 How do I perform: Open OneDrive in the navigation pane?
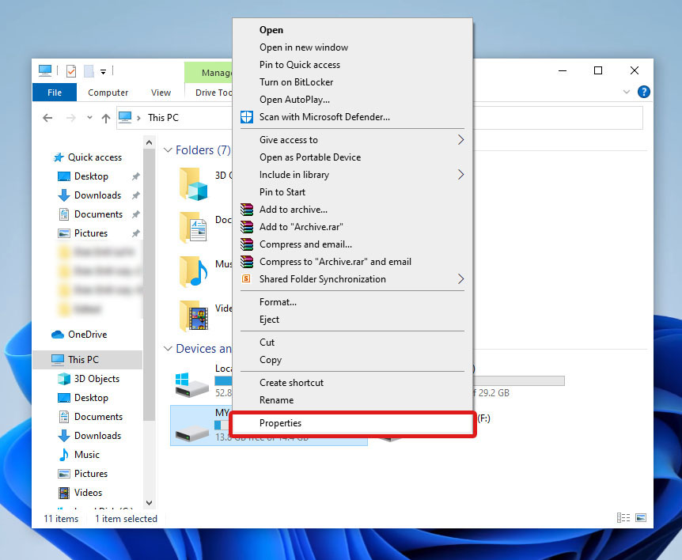click(86, 335)
